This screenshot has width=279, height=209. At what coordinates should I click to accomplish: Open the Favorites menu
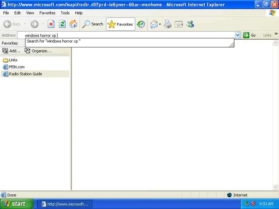[x=47, y=13]
